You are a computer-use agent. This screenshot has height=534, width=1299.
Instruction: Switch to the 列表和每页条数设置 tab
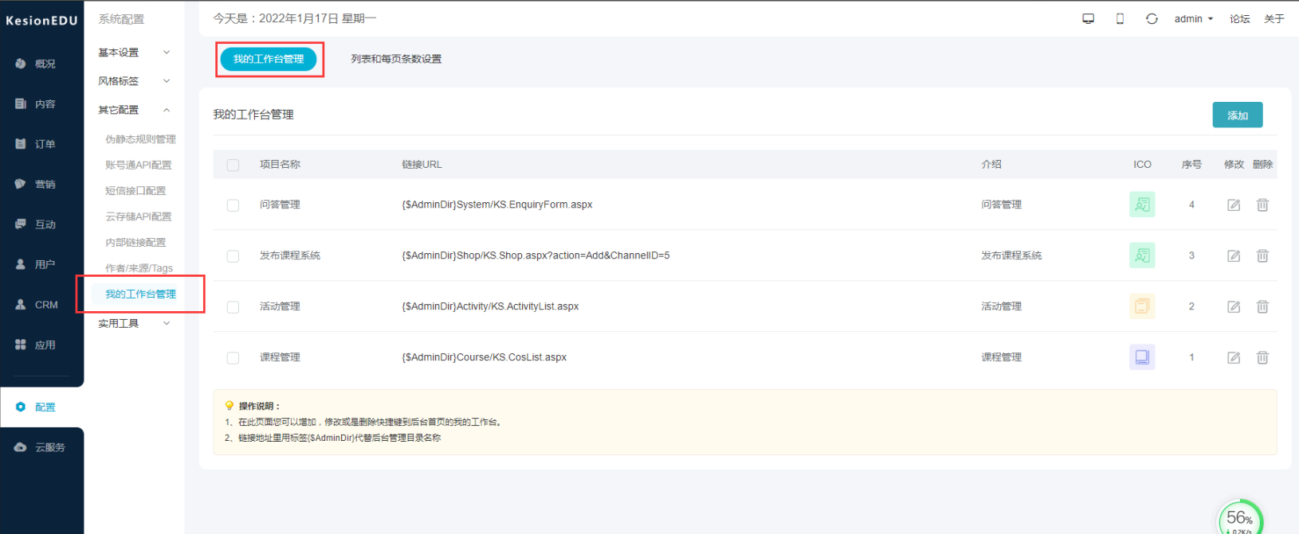click(396, 59)
